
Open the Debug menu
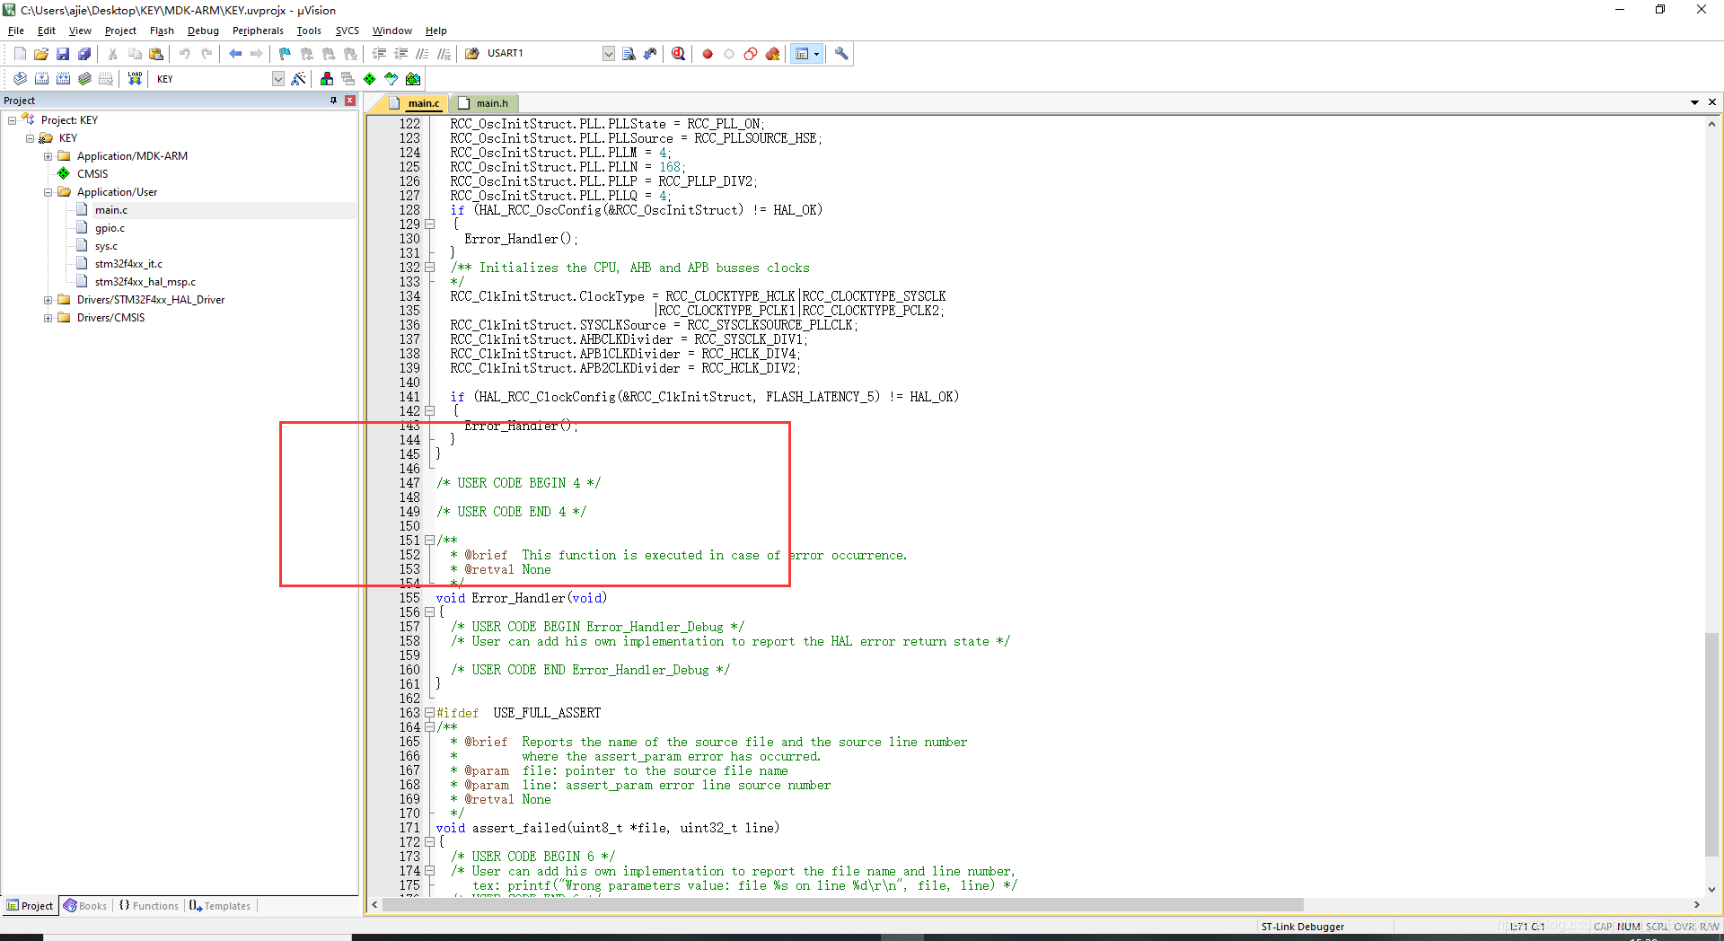pyautogui.click(x=203, y=31)
